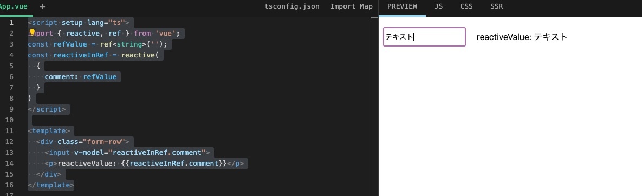642x196 pixels.
Task: Place cursor on '</template>' closing tag
Action: click(x=51, y=185)
